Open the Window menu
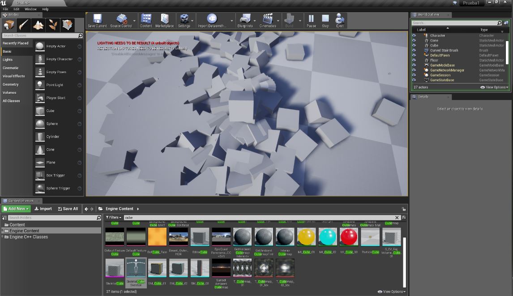Screen dimensions: 513x296 [30, 9]
